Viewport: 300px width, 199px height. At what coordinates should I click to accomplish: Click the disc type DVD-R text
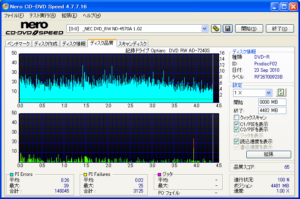[x=262, y=57]
